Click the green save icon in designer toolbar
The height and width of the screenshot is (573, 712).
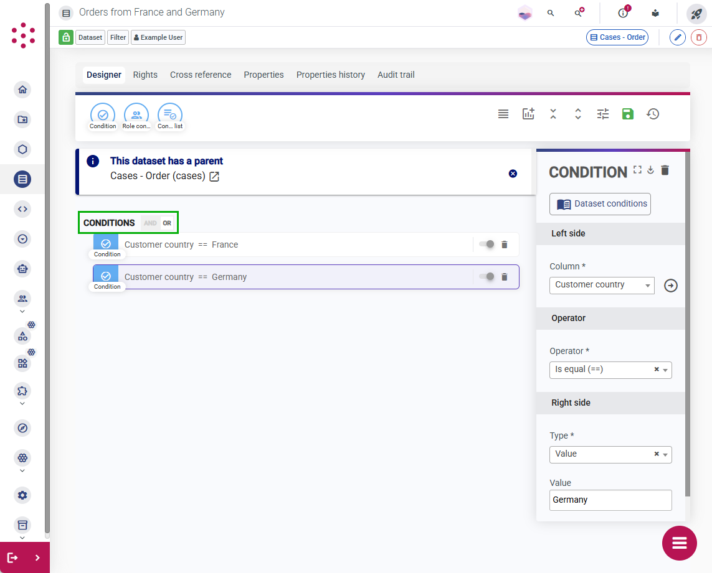point(627,114)
